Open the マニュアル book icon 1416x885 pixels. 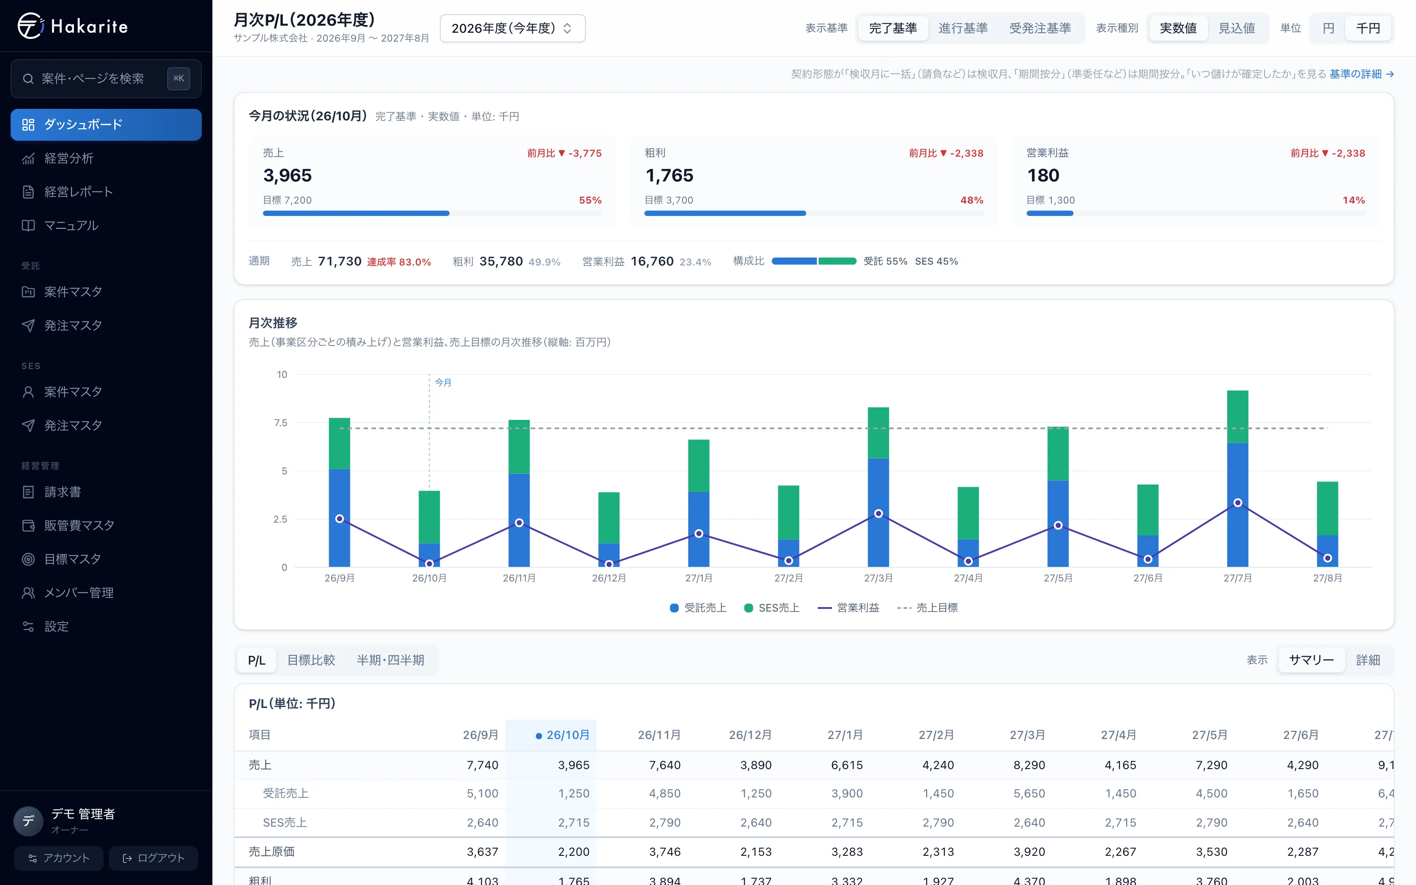pyautogui.click(x=28, y=225)
